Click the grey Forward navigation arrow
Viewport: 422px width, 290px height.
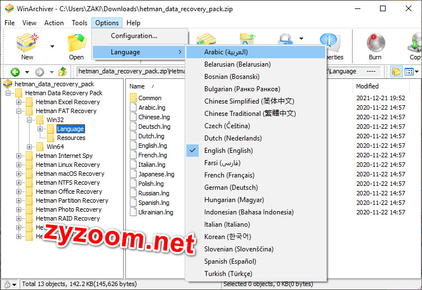[x=40, y=72]
